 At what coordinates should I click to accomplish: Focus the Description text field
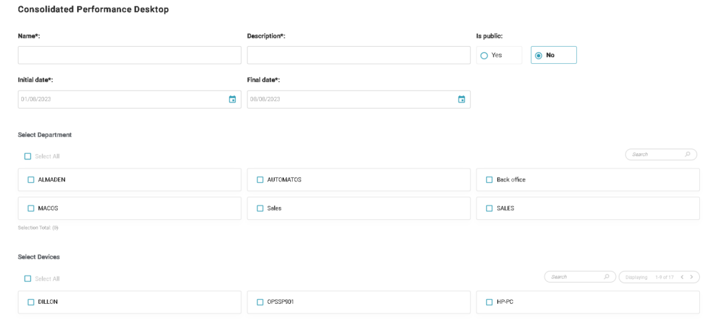coord(358,55)
